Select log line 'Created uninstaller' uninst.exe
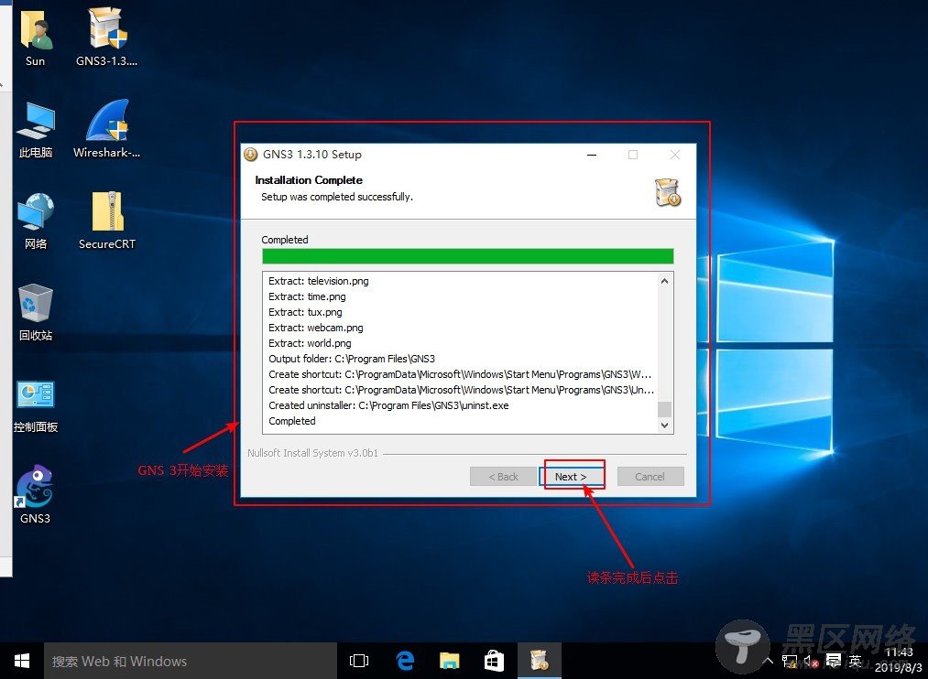The image size is (928, 679). [x=388, y=405]
